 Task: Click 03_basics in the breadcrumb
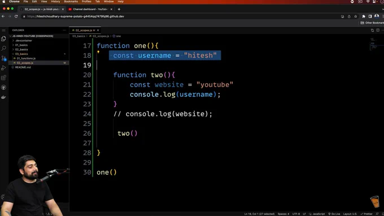click(78, 36)
